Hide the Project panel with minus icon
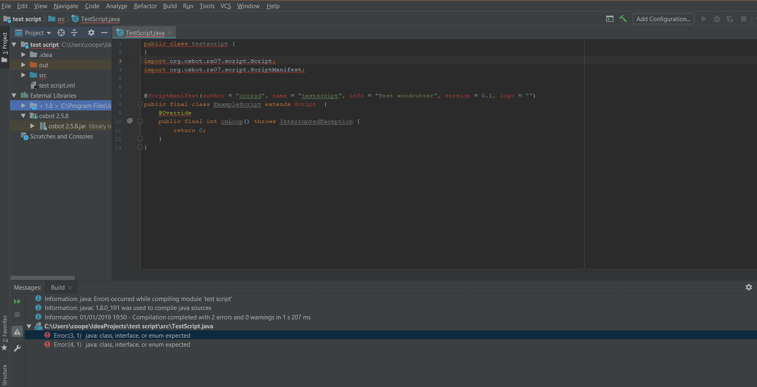The height and width of the screenshot is (387, 757). tap(104, 33)
